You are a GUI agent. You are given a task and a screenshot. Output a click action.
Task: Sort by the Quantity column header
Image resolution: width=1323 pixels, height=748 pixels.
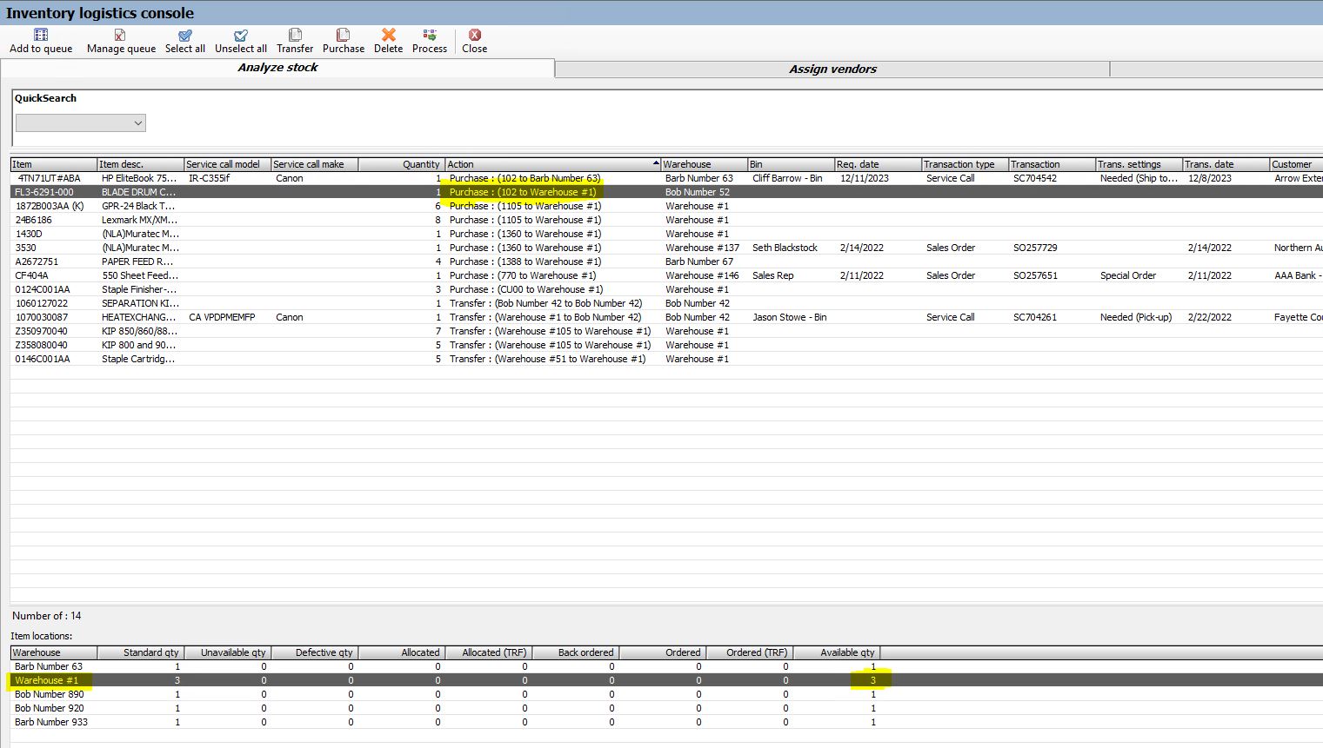[x=402, y=164]
